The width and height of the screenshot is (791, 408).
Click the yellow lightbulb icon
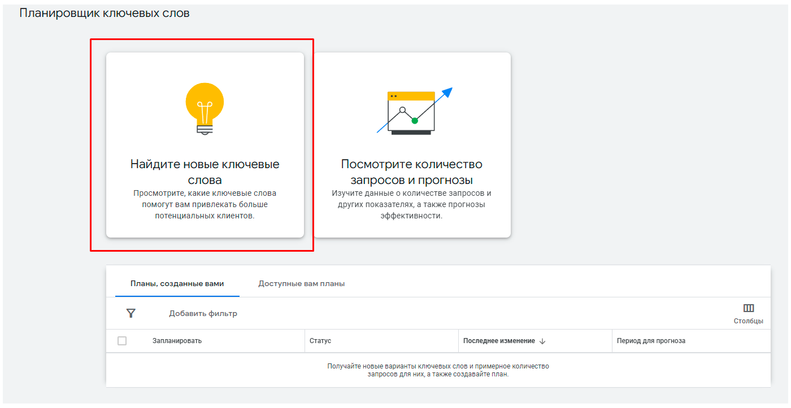205,108
